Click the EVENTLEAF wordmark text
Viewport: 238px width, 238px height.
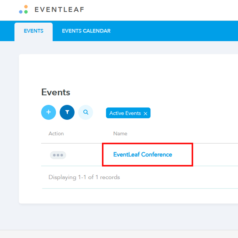59,10
